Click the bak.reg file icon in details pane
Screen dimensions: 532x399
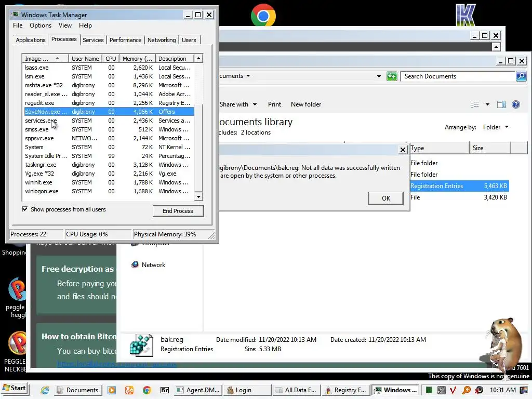(x=141, y=345)
